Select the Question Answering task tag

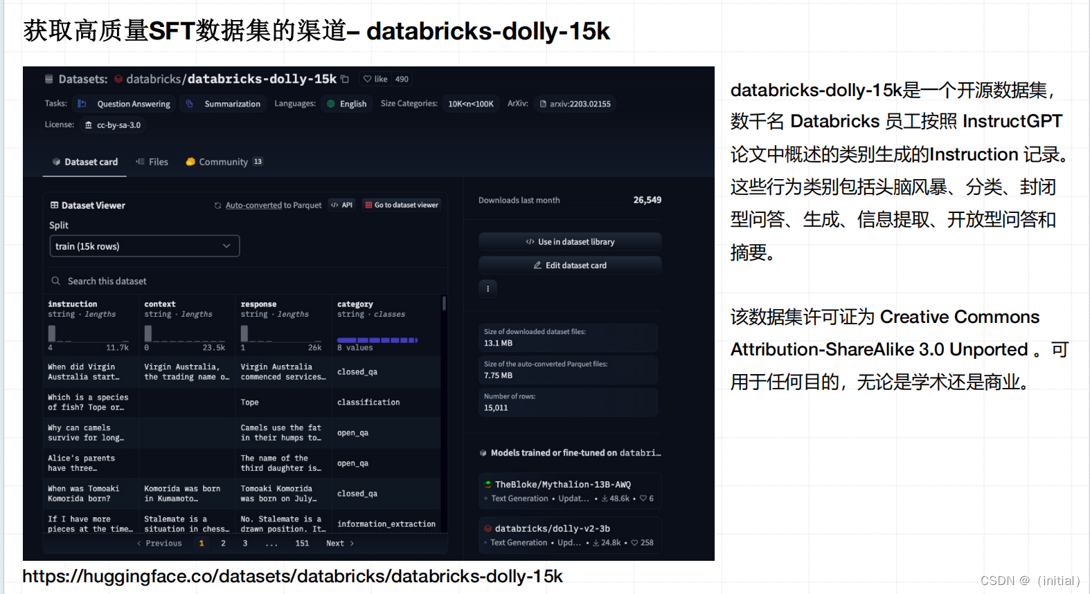point(125,104)
